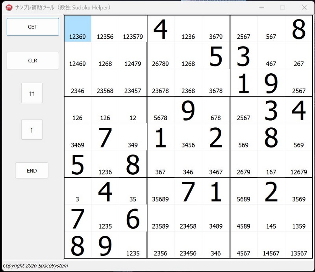Screen dimensions: 315x272
Task: Click the cell showing candidates 145
Action: (271, 218)
